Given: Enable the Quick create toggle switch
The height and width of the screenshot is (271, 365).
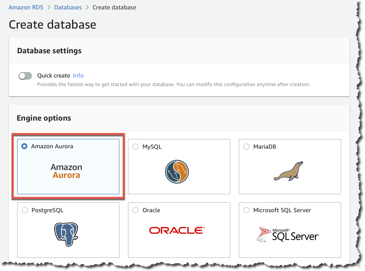Looking at the screenshot, I should 25,76.
